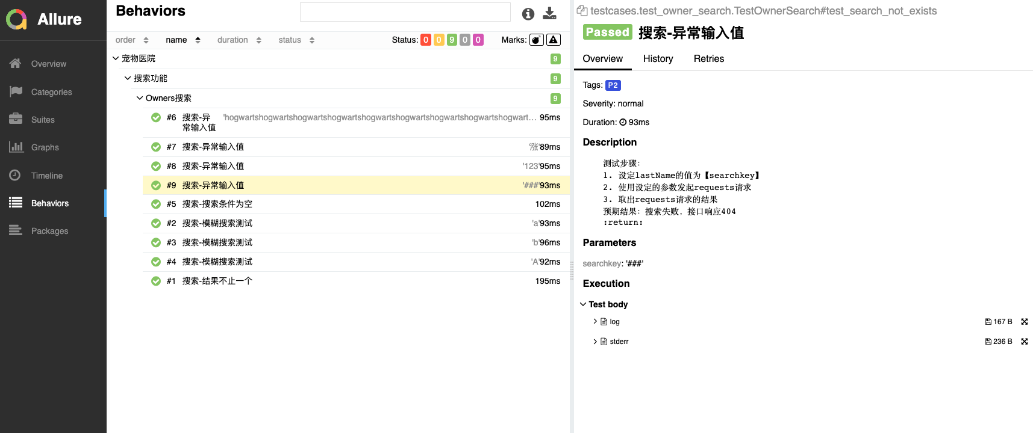Open Categories from the sidebar
The height and width of the screenshot is (433, 1033).
(x=51, y=92)
